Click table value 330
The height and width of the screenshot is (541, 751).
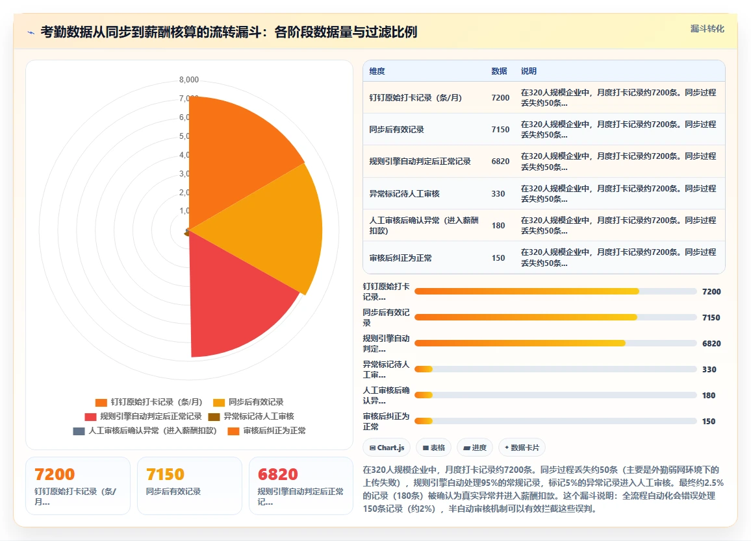[498, 194]
